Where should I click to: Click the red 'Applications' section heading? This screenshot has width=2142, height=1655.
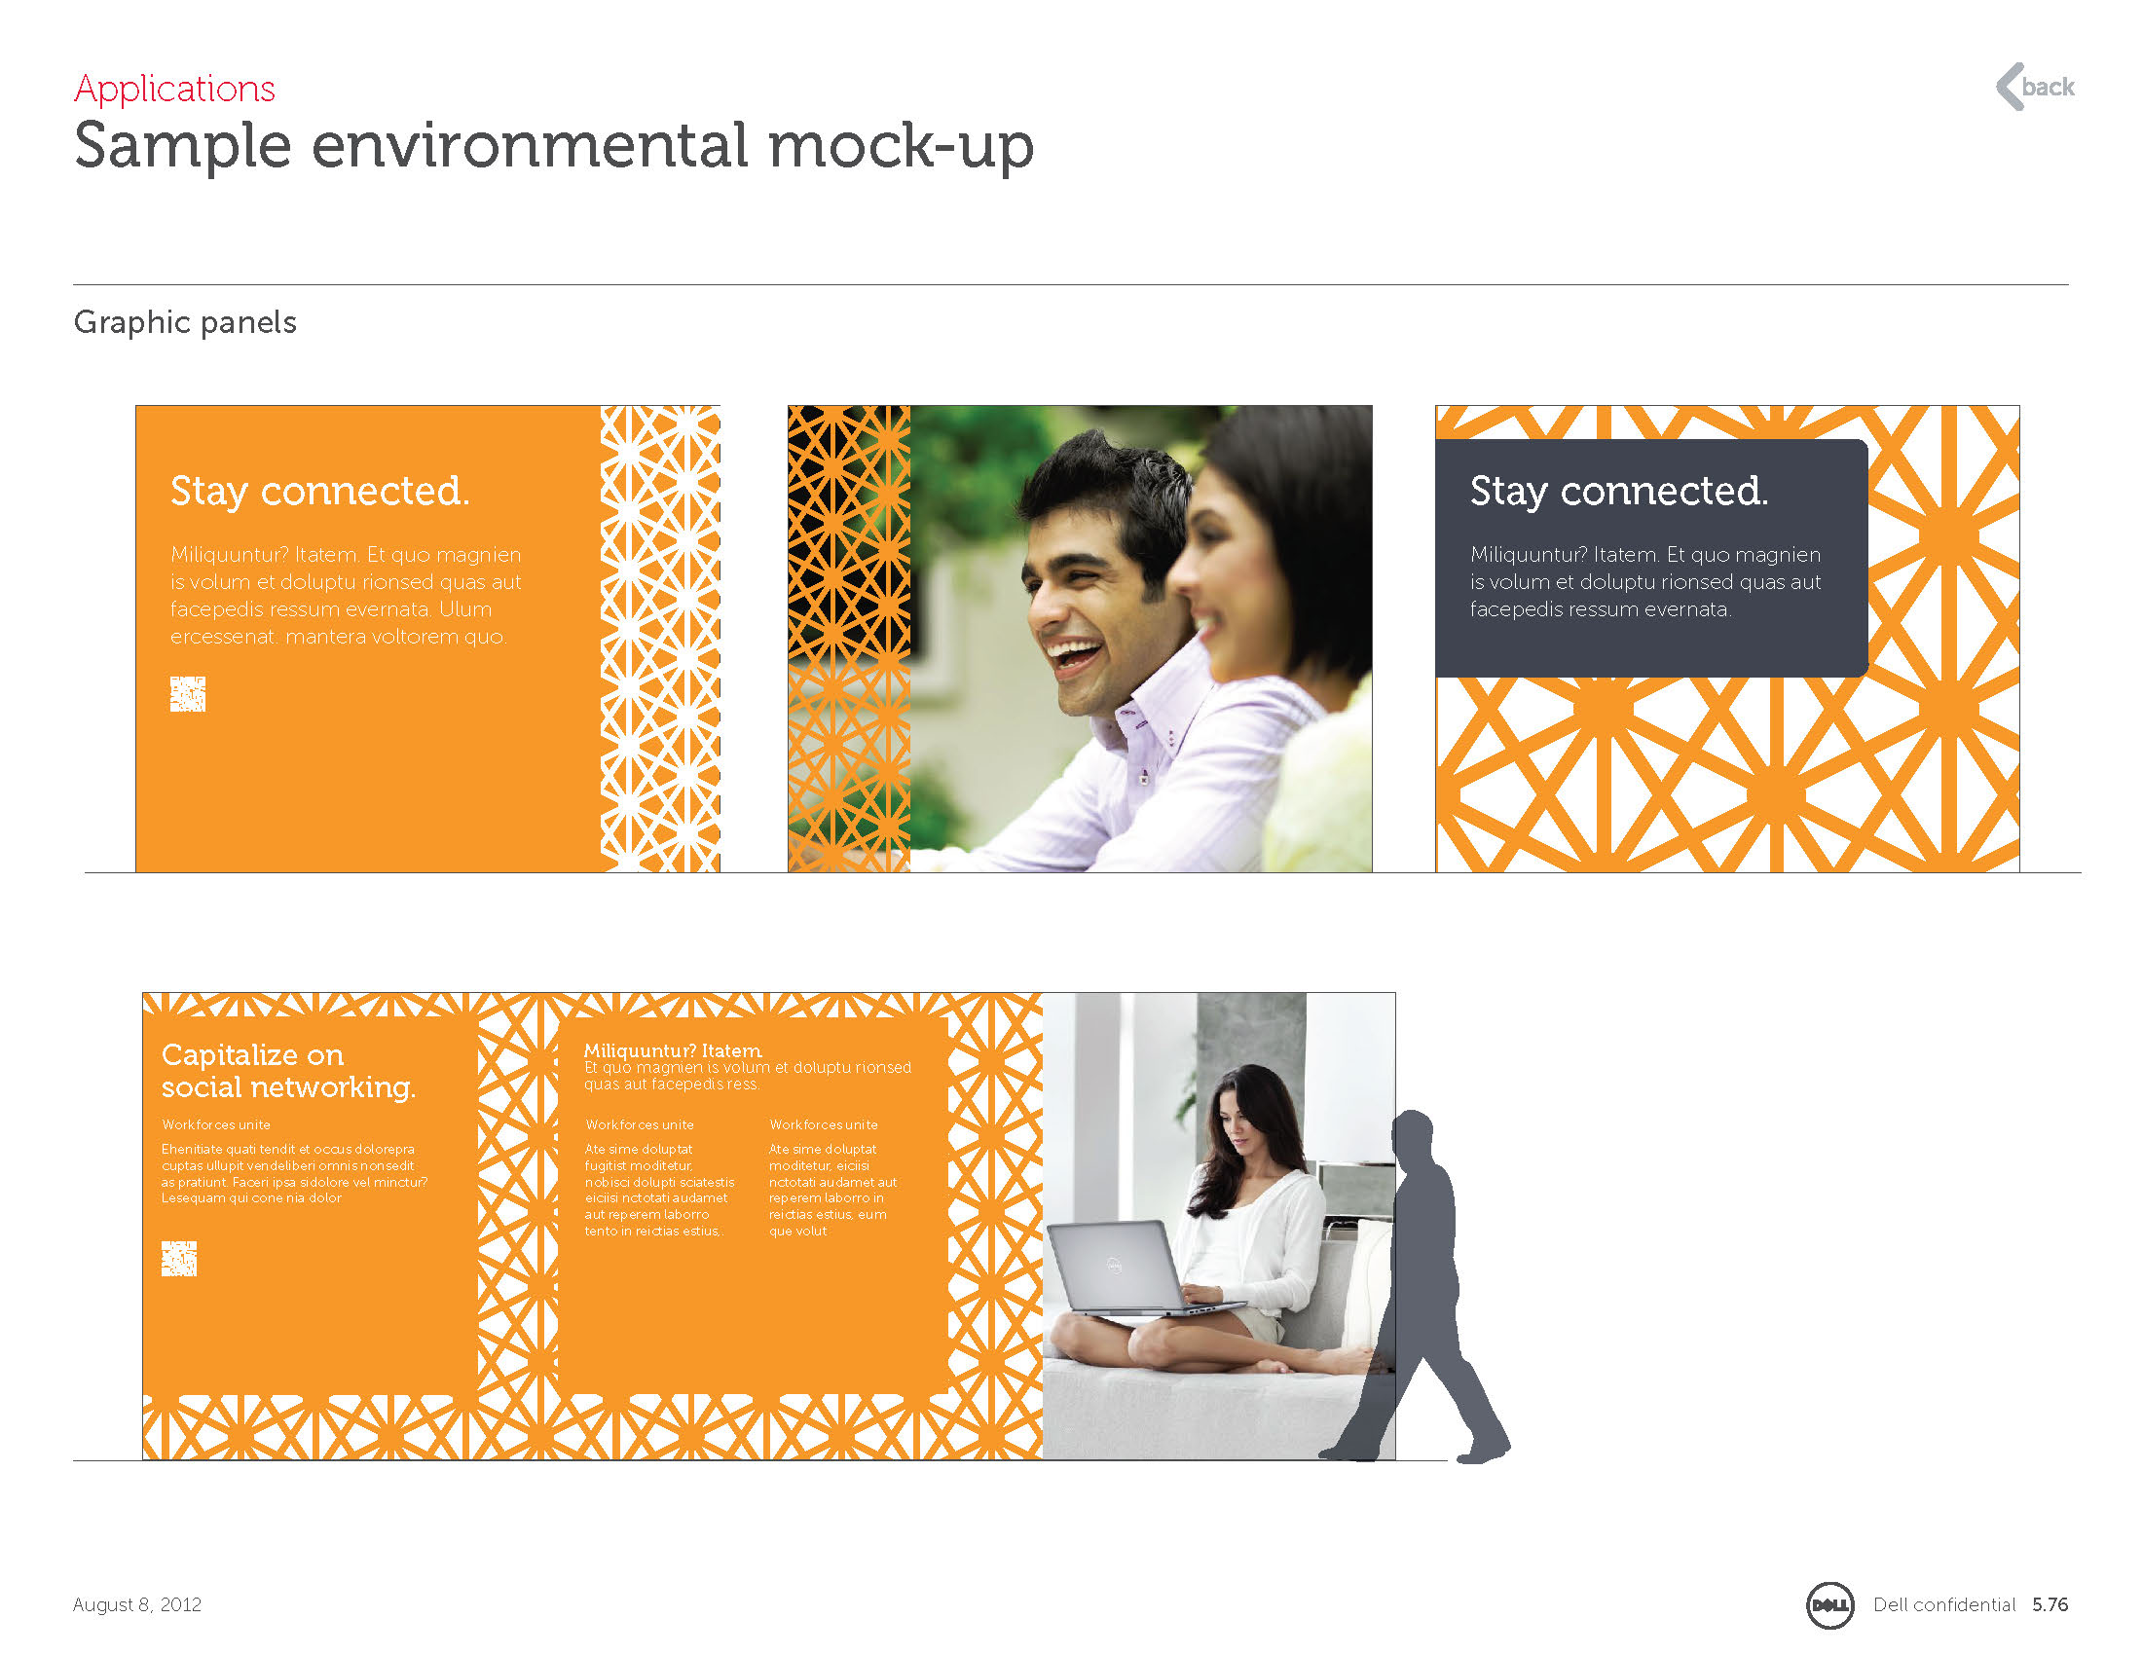tap(174, 89)
